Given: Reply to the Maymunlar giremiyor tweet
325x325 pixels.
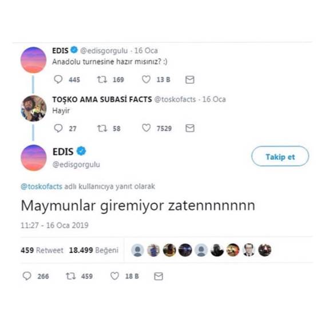Looking at the screenshot, I should click(x=27, y=276).
